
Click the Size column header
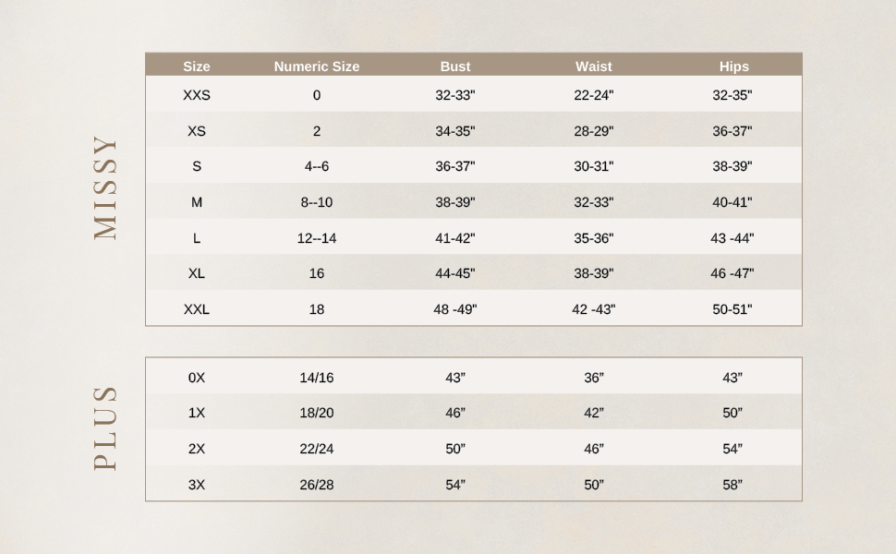tap(197, 66)
